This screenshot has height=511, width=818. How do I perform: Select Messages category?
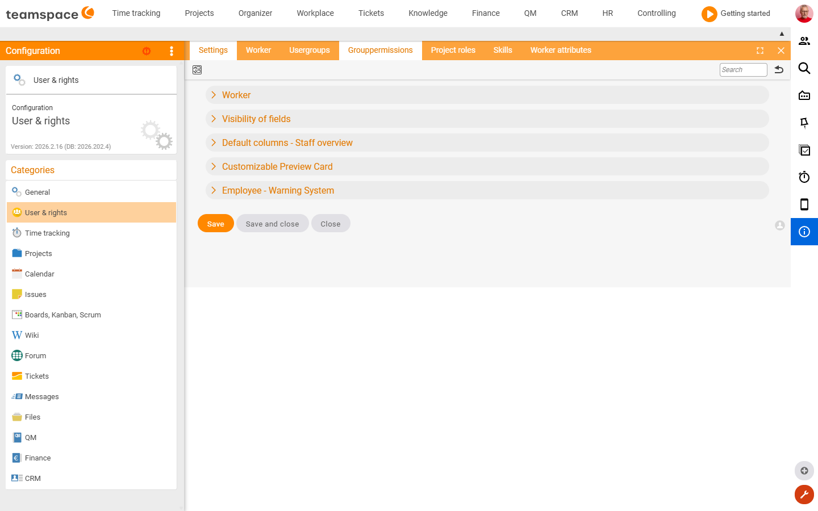[91, 396]
